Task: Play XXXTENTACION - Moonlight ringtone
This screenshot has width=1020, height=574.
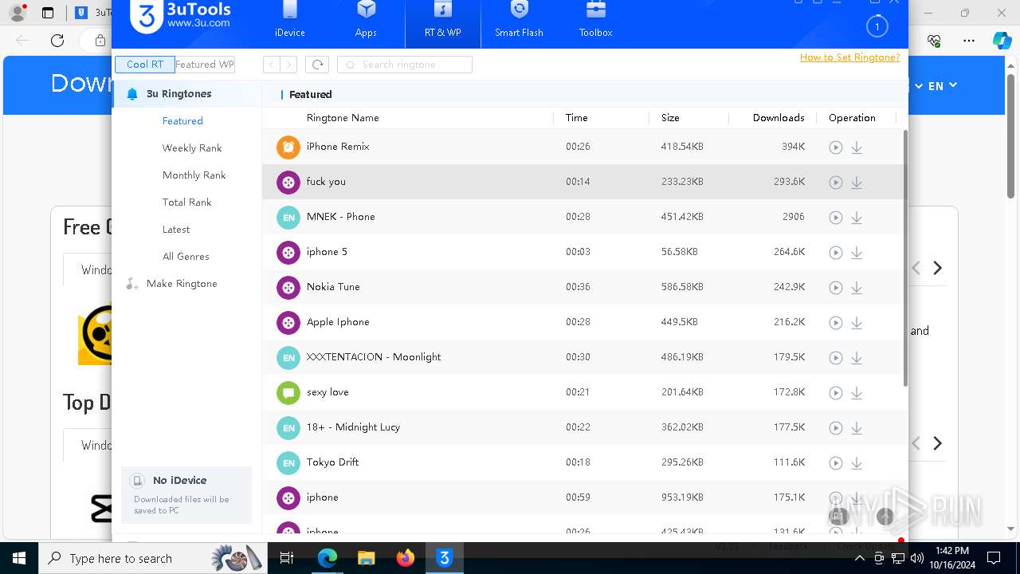Action: tap(835, 358)
